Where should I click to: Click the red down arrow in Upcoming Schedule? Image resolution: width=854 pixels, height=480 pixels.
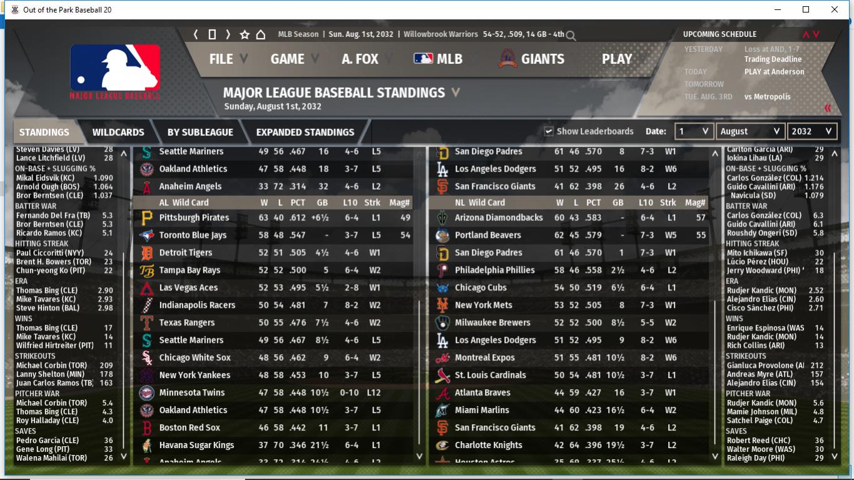click(x=816, y=34)
